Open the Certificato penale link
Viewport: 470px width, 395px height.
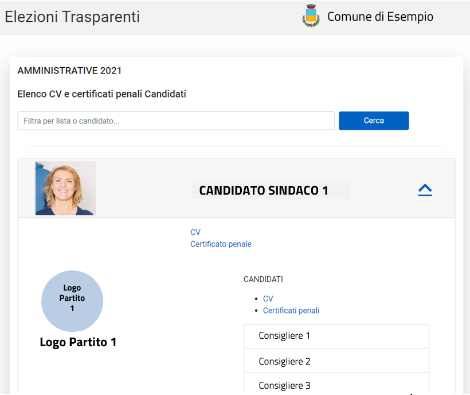(x=221, y=244)
